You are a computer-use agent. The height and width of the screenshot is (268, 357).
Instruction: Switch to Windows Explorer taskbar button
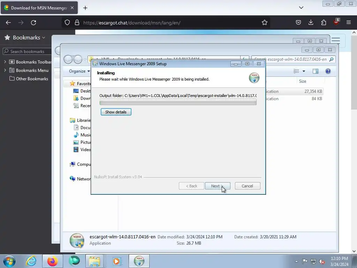point(95,261)
